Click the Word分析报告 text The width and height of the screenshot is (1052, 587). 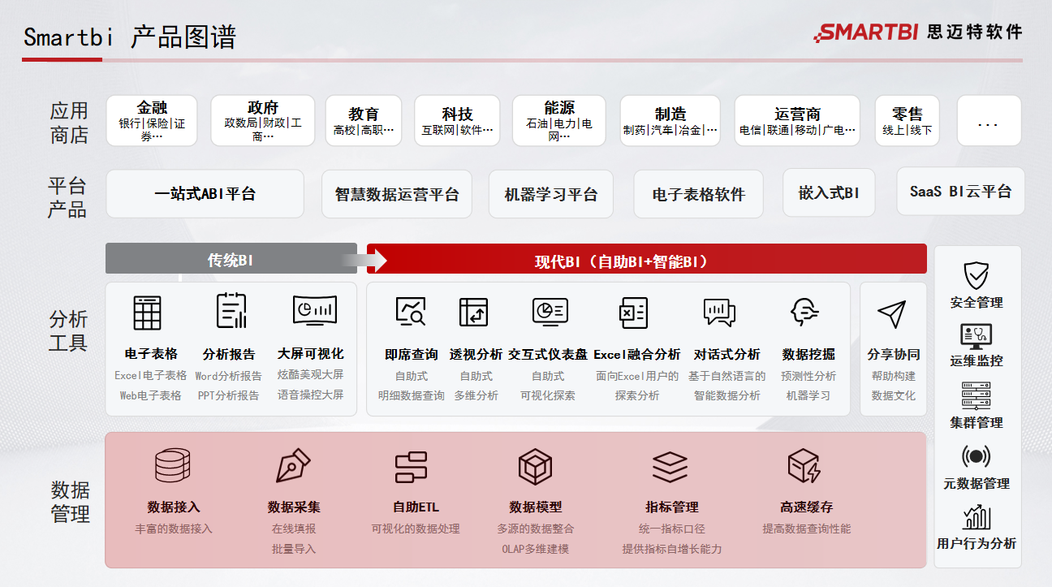coord(229,375)
